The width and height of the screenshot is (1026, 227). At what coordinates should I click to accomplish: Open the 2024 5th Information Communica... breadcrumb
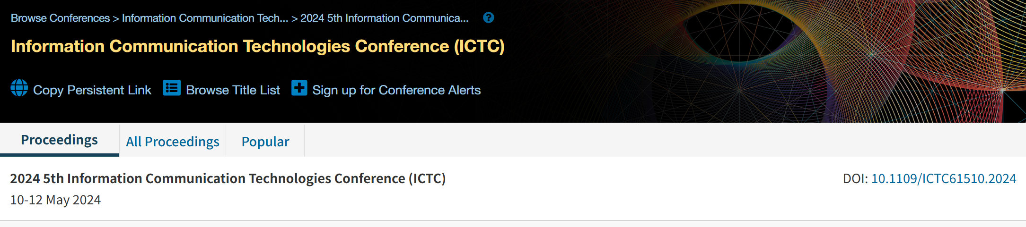[385, 18]
